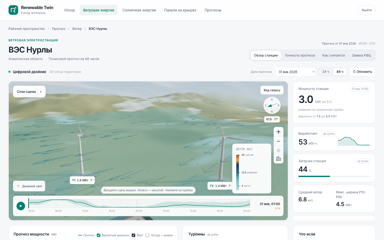Viewport: 384px width, 240px height.
Task: Open the Рабочее пространство breadcrumb
Action: point(27,29)
